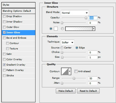The width and height of the screenshot is (116, 103).
Task: Enable the Drop Shadow checkbox
Action: click(x=4, y=16)
